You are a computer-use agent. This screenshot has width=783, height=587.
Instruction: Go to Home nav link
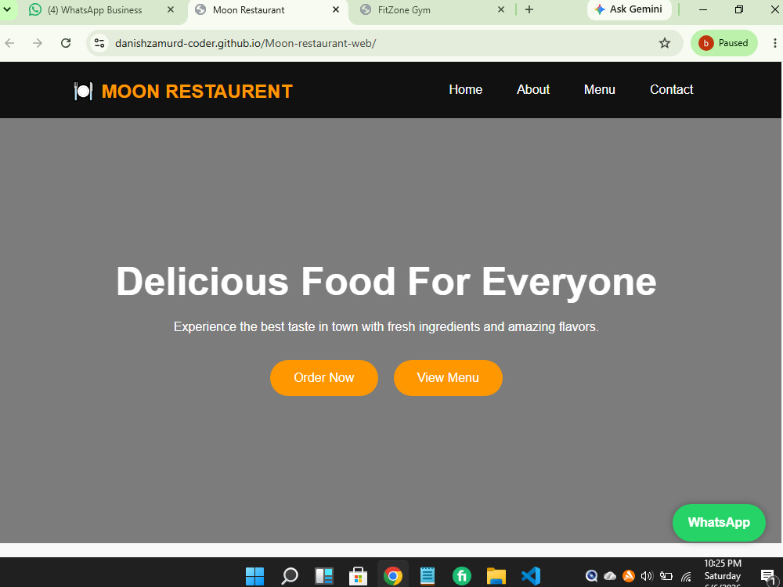point(465,89)
